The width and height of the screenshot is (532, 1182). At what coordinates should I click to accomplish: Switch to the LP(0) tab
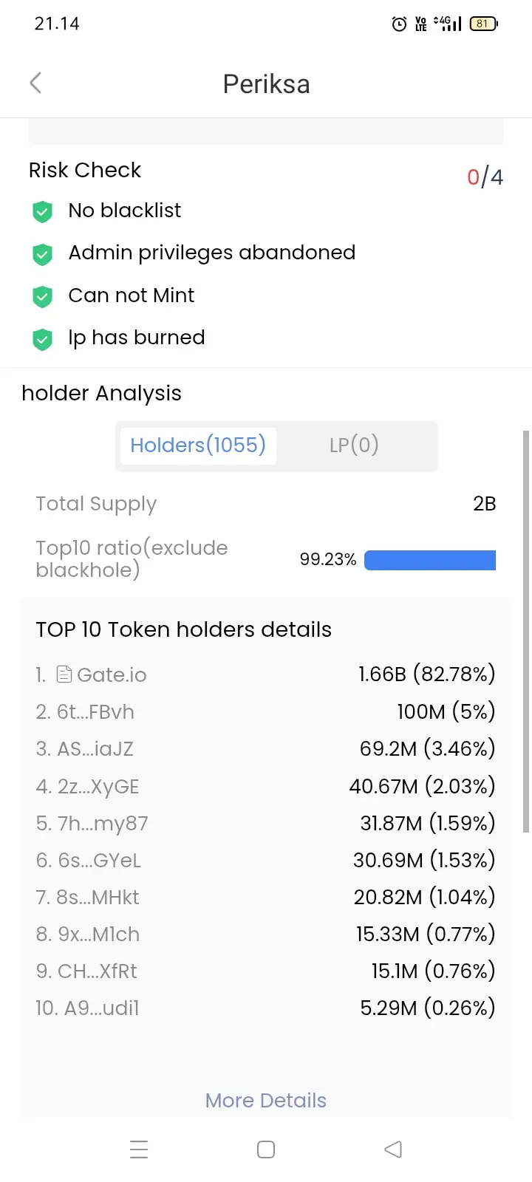(354, 445)
